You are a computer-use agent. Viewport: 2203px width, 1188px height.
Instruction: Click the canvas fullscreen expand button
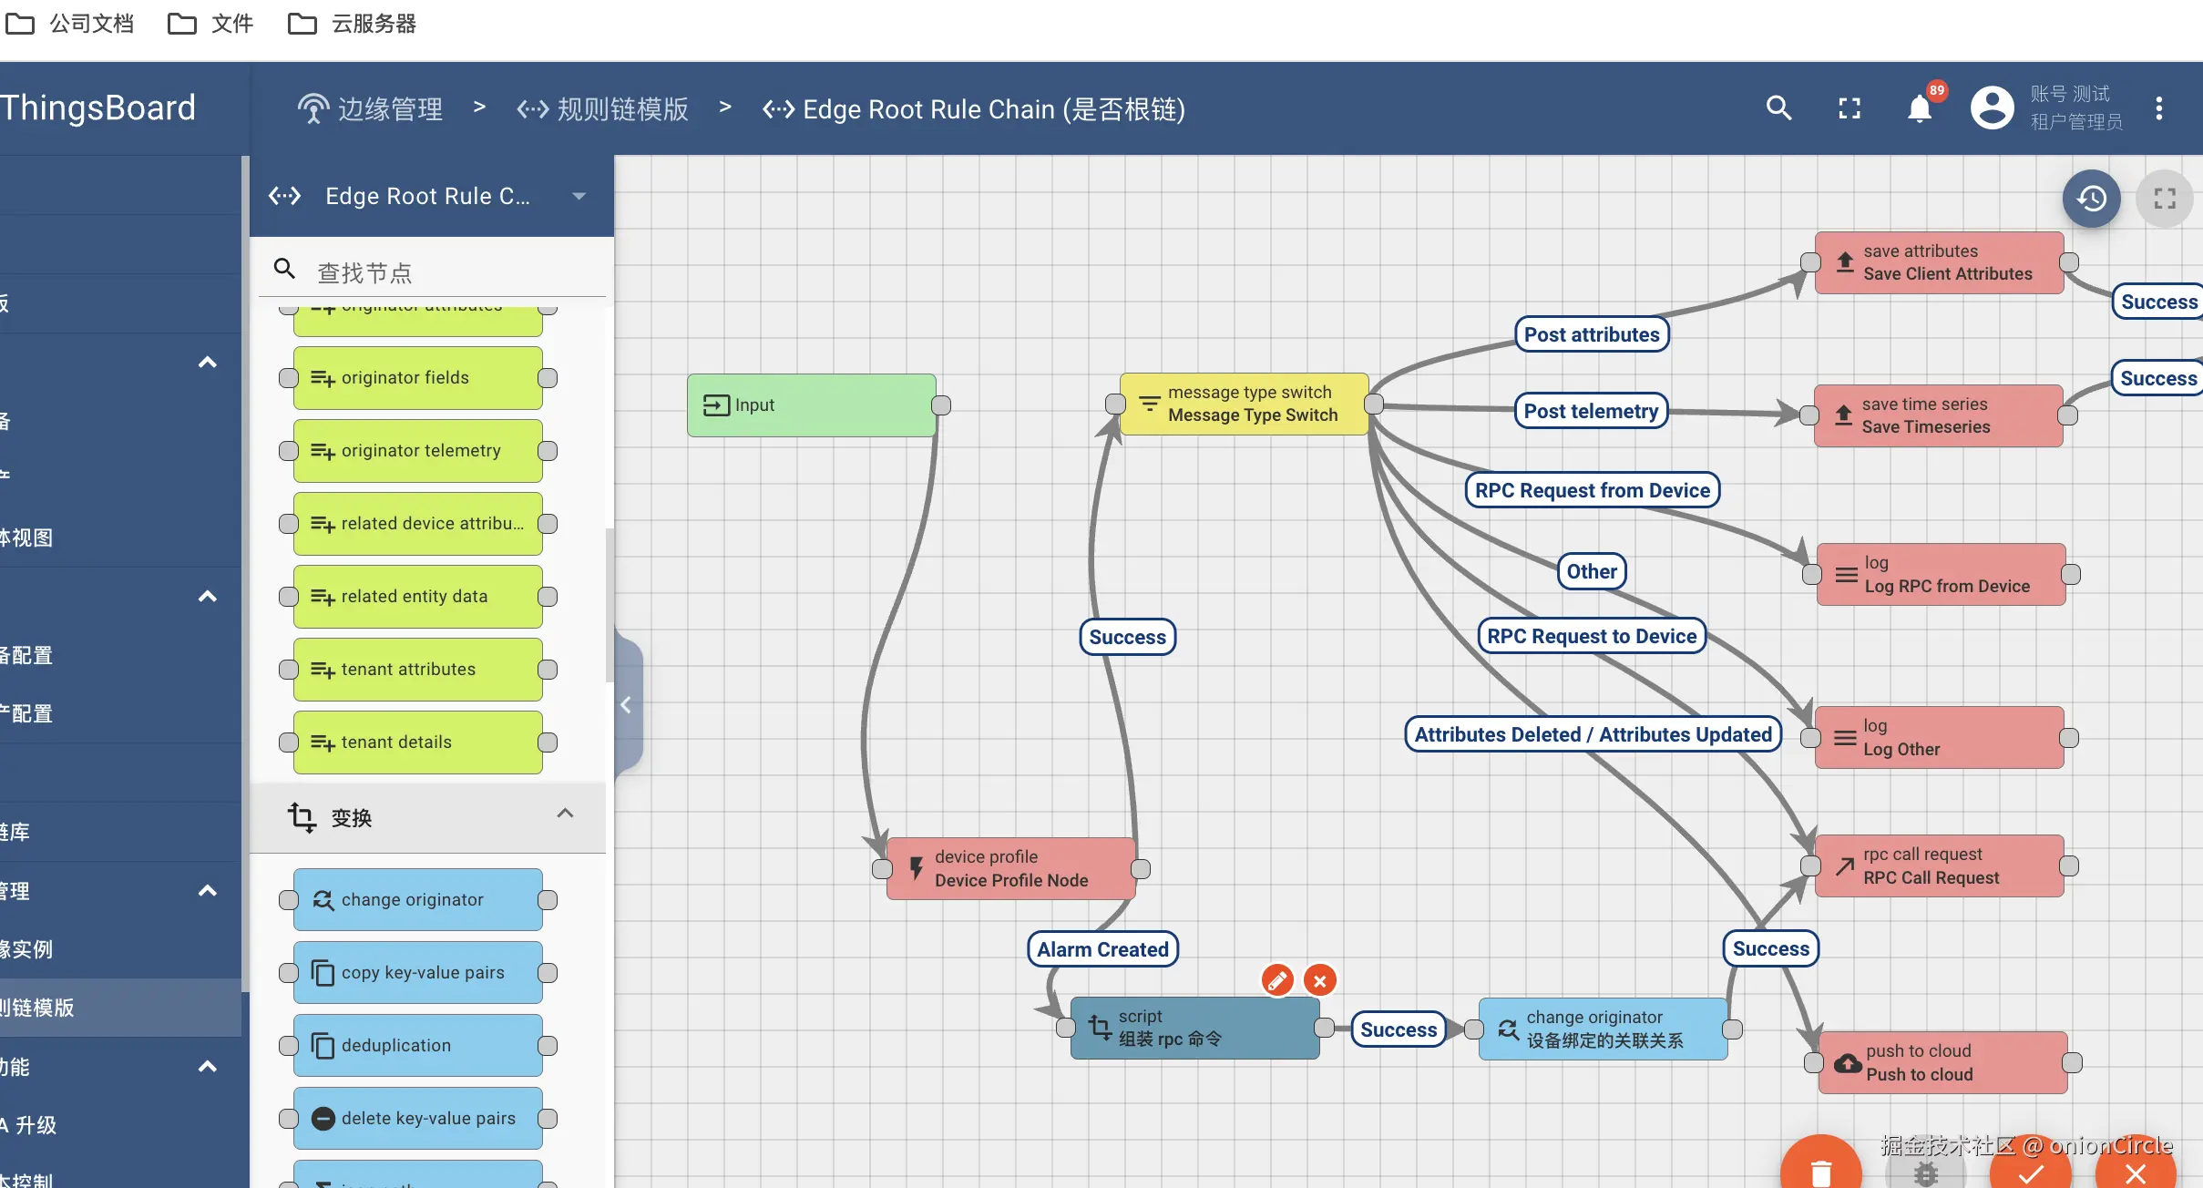coord(2164,198)
